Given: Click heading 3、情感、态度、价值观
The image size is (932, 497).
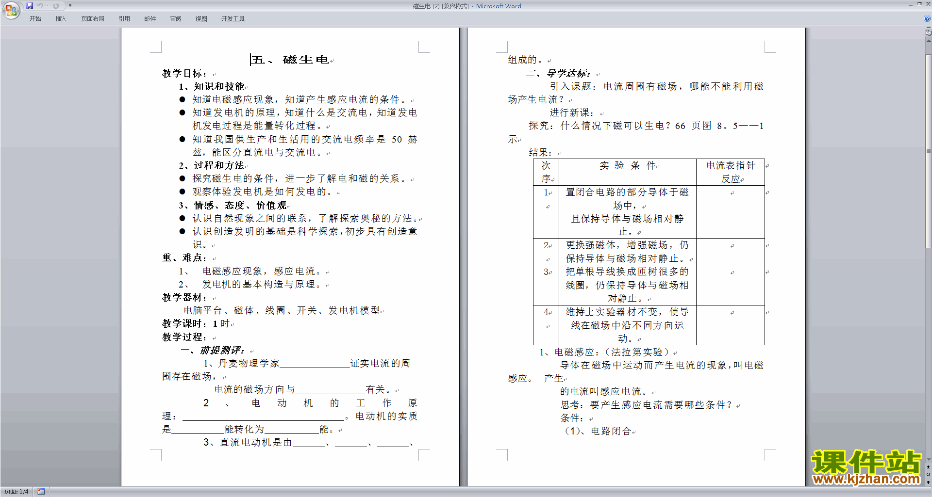Looking at the screenshot, I should (x=233, y=205).
